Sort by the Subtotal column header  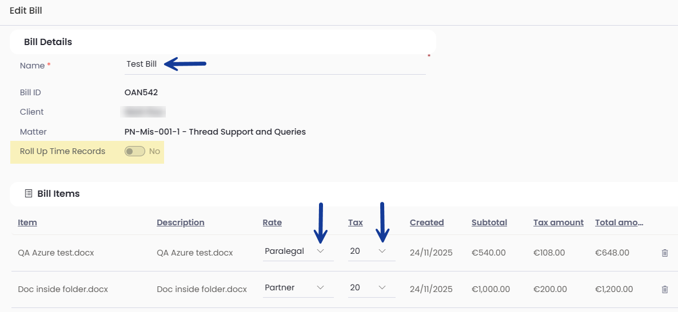(x=489, y=222)
